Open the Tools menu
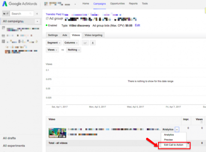This screenshot has width=206, height=152. pos(145,3)
